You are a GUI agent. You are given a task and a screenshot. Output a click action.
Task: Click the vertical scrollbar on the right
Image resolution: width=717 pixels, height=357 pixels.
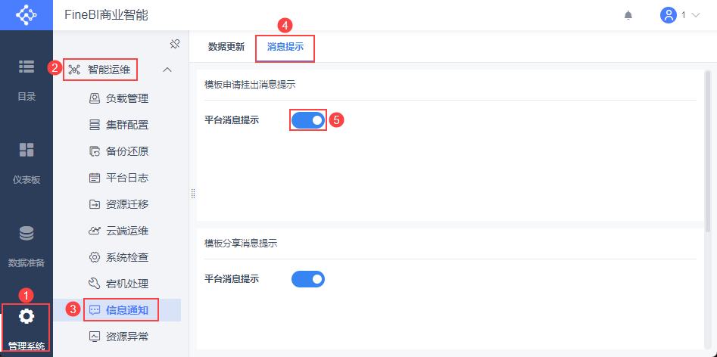click(x=709, y=151)
